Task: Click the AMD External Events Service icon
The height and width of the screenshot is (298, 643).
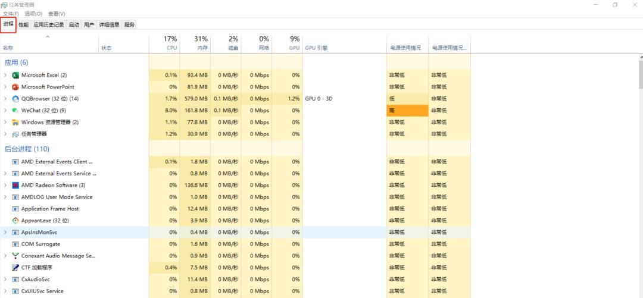Action: [x=15, y=174]
